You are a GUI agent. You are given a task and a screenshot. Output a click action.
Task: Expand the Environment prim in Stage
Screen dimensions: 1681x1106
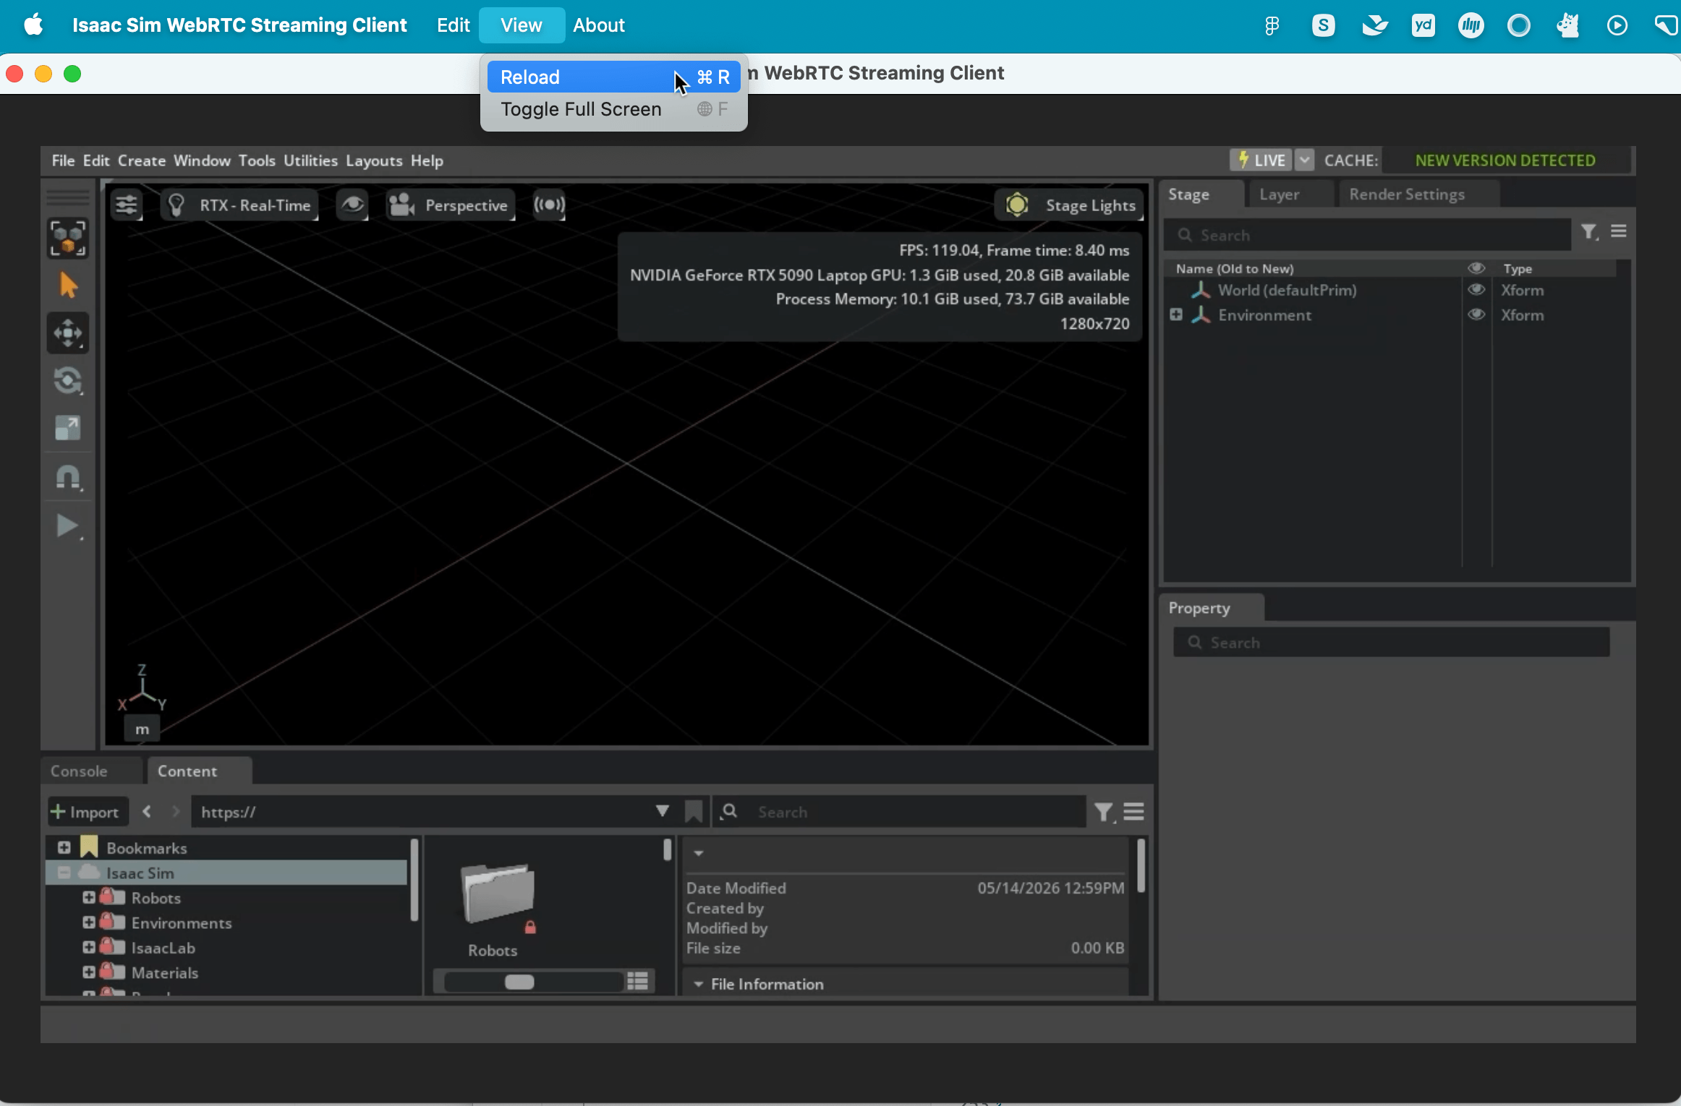tap(1176, 314)
